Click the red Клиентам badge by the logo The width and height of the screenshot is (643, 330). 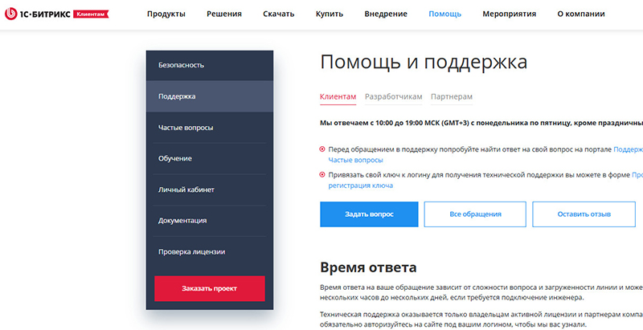tap(91, 14)
